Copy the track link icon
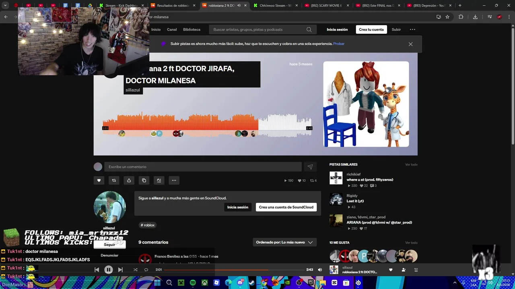The width and height of the screenshot is (515, 289). [x=144, y=181]
